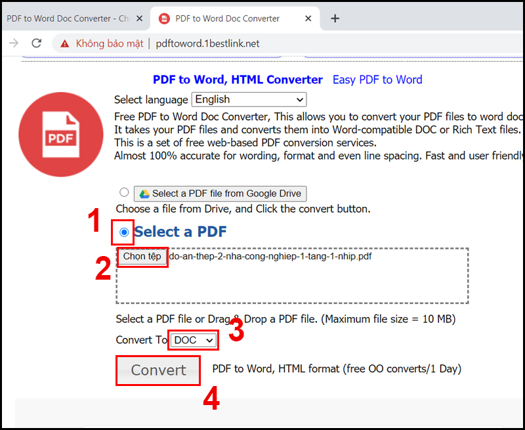Select the Google Drive upload radio option
This screenshot has width=525, height=430.
click(x=124, y=192)
